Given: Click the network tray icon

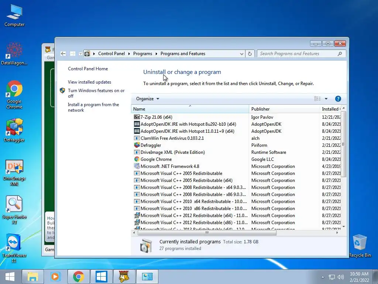Looking at the screenshot, I should (332, 277).
